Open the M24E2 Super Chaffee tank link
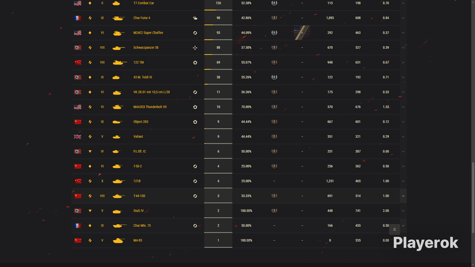This screenshot has width=475, height=267. 148,33
